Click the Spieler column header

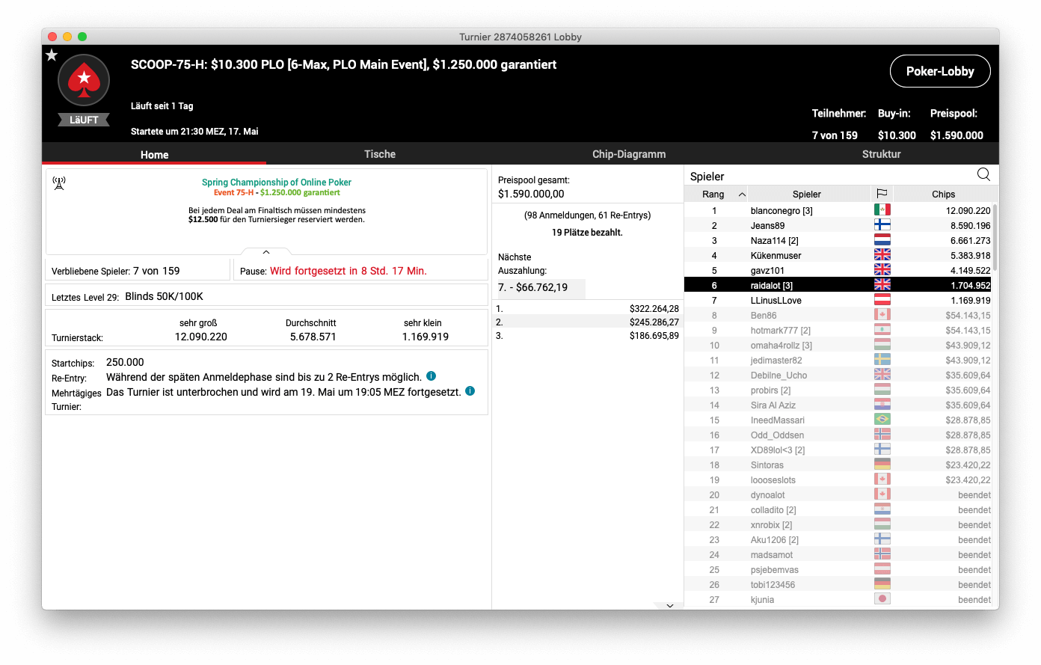tap(806, 194)
